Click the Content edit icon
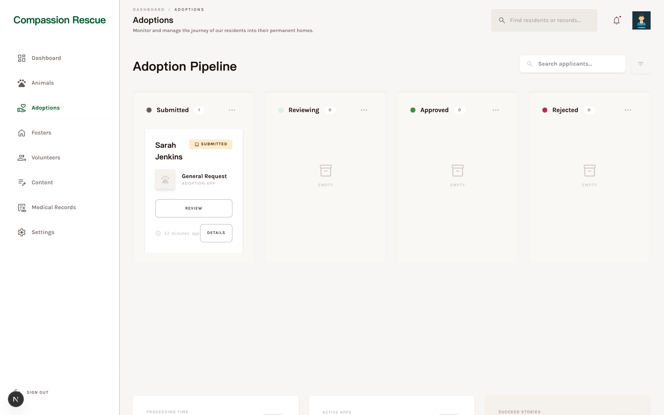The image size is (664, 415). point(22,183)
